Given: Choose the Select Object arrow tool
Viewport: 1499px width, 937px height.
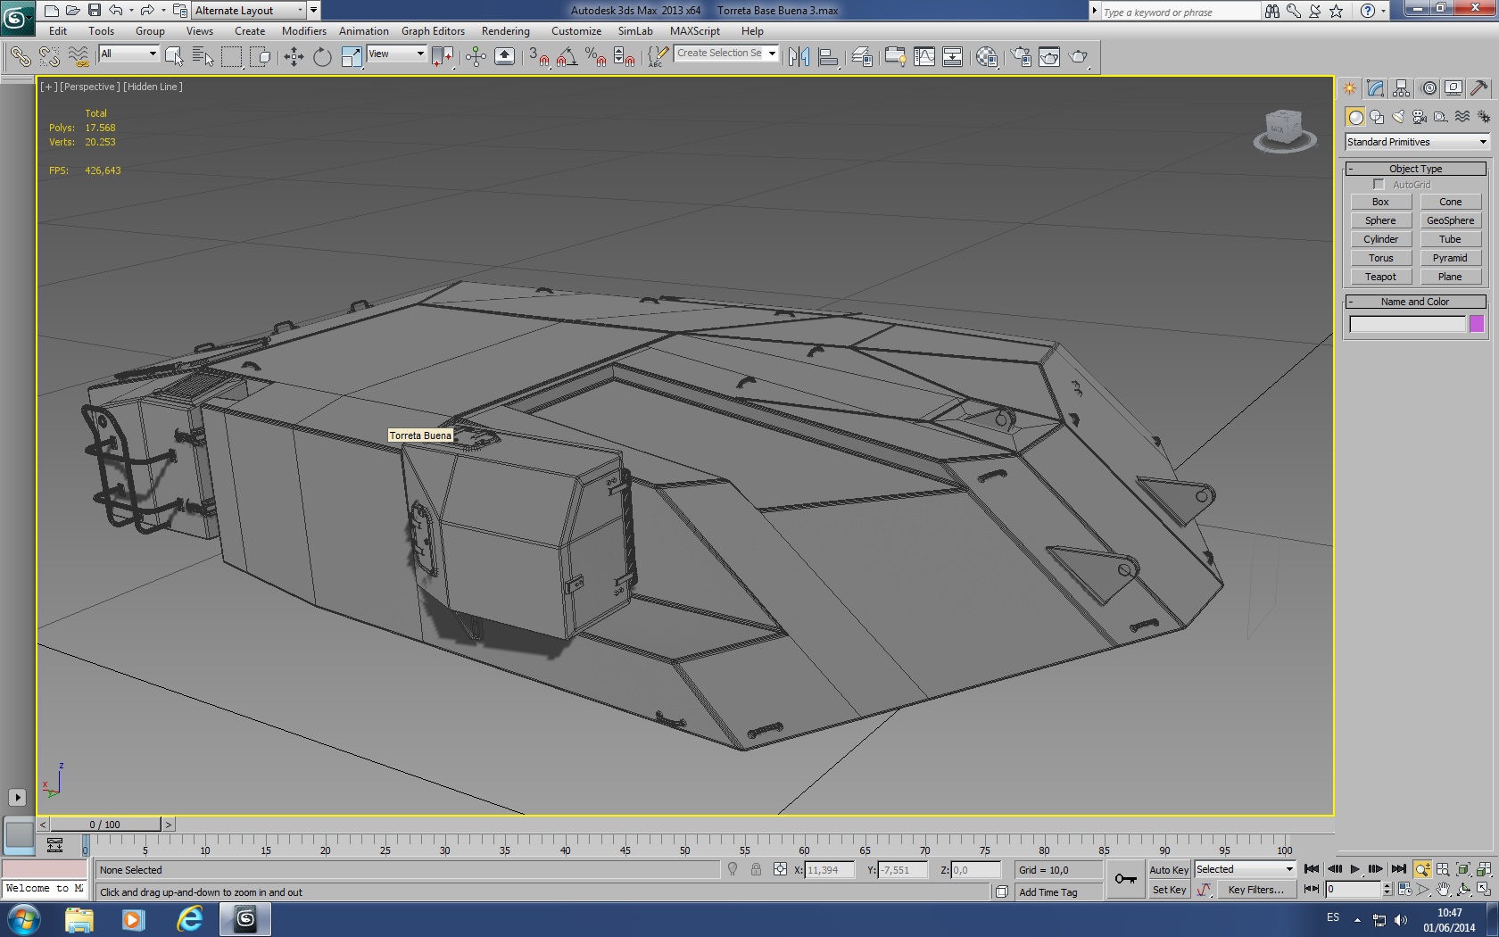Looking at the screenshot, I should pos(174,56).
